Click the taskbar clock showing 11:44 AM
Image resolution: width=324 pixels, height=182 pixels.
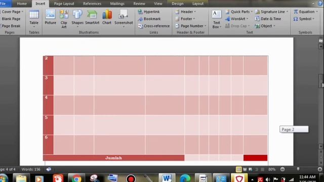[x=307, y=177]
